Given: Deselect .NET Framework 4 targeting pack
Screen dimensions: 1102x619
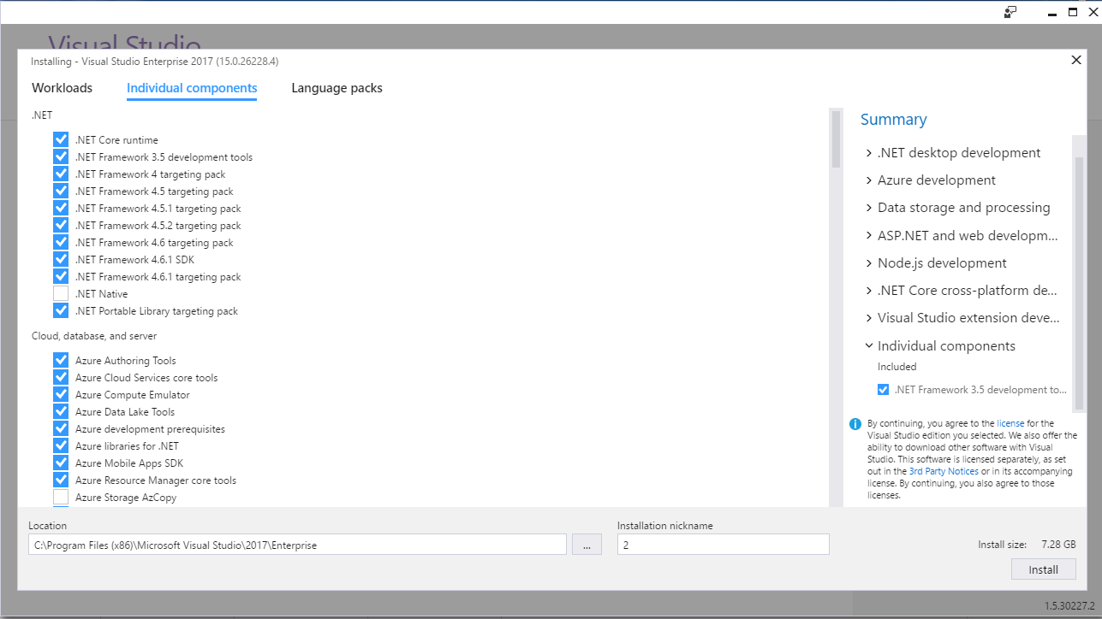Looking at the screenshot, I should click(x=61, y=174).
